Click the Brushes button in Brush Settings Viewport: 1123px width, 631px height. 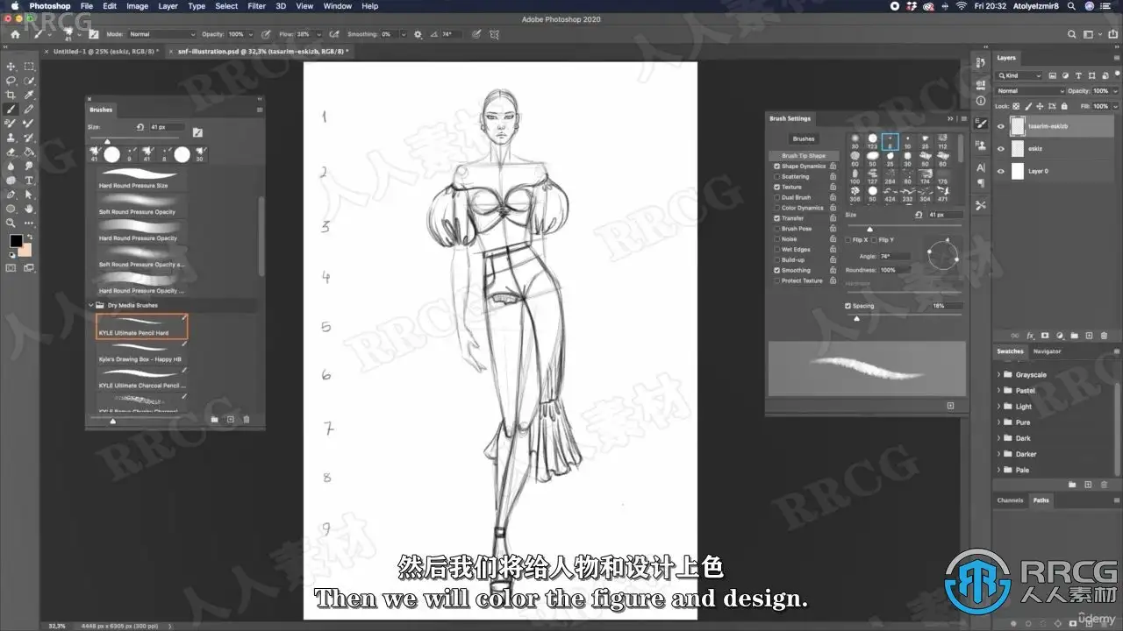point(804,138)
